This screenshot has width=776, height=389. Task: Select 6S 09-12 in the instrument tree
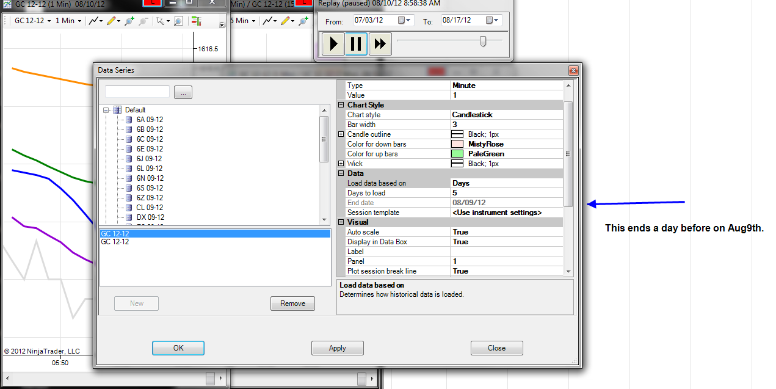pos(150,188)
